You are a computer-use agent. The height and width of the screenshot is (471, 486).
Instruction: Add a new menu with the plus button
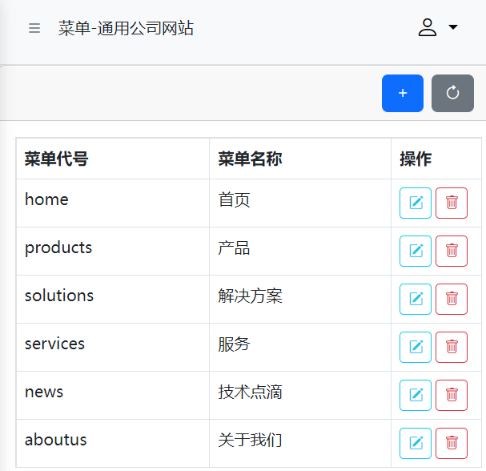[403, 93]
